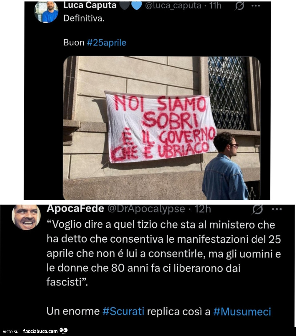Click the ApocaFede display name
296x336 pixels.
[76, 209]
